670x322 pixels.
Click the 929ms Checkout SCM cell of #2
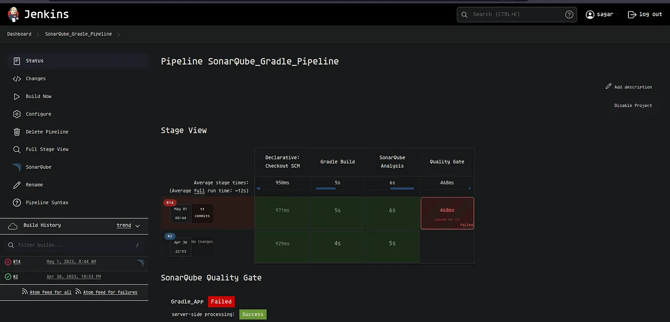(x=282, y=247)
